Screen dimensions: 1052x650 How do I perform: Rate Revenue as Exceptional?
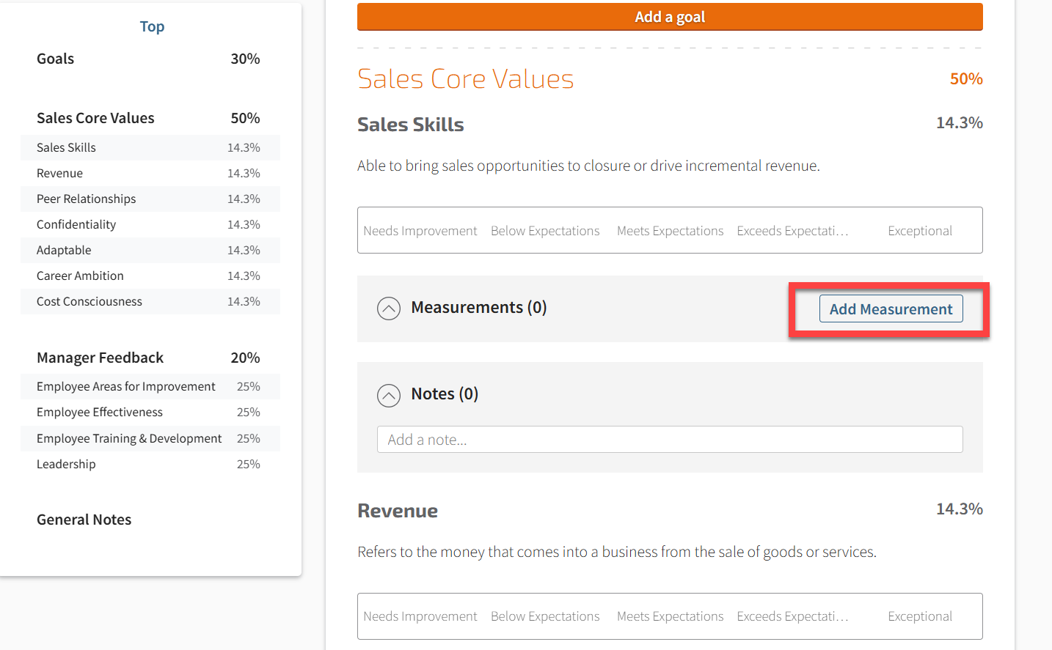click(920, 616)
